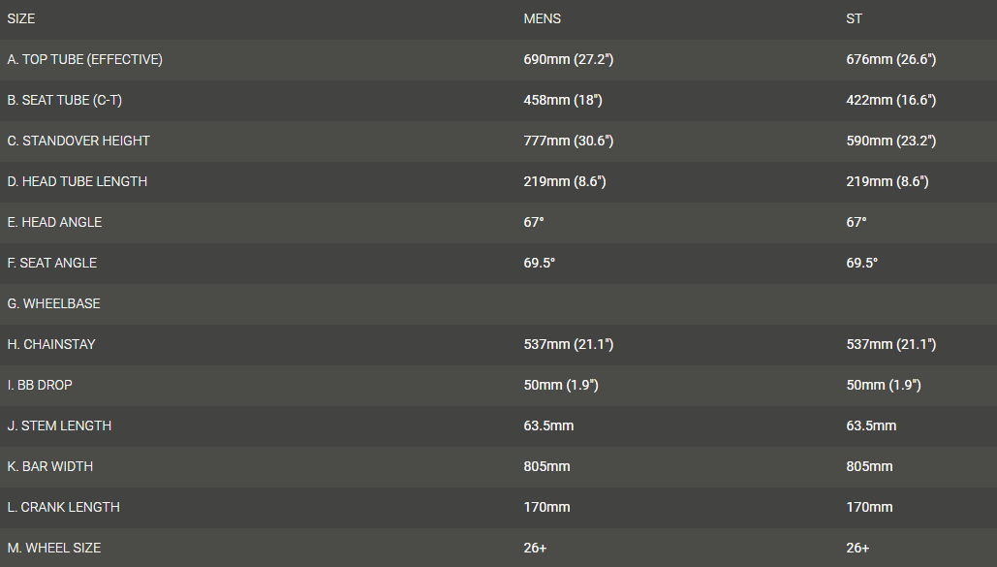Select the ST column header
Viewport: 997px width, 567px height.
coord(854,18)
